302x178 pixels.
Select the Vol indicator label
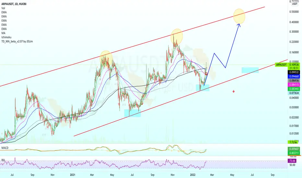3,8
